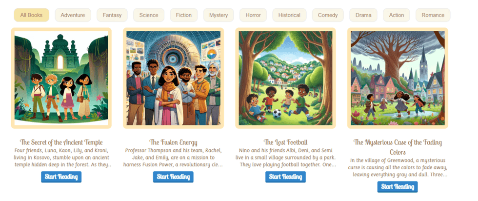Screen dimensions: 478x201
Task: Start Reading The Secret of the Ancient Temple
Action: [x=61, y=177]
